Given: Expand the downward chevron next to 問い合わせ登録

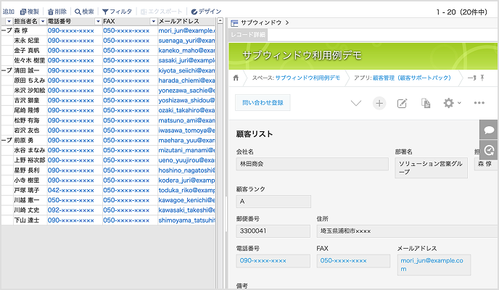Looking at the screenshot, I should coord(355,103).
